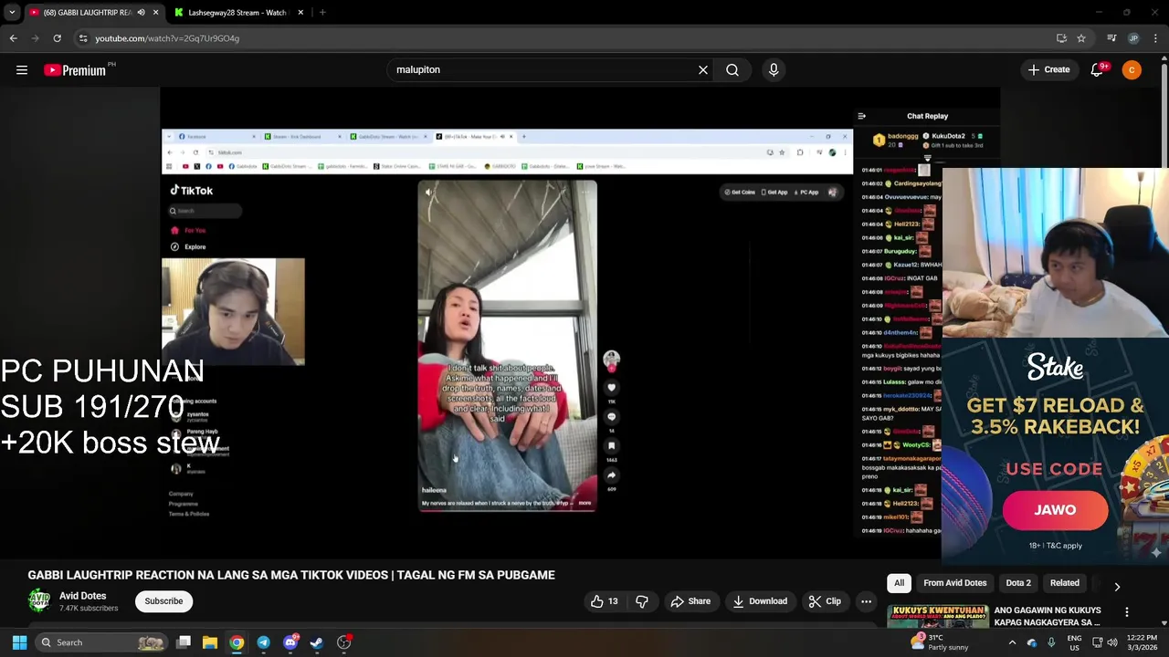Open more actions three-dot menu below video

coord(866,601)
